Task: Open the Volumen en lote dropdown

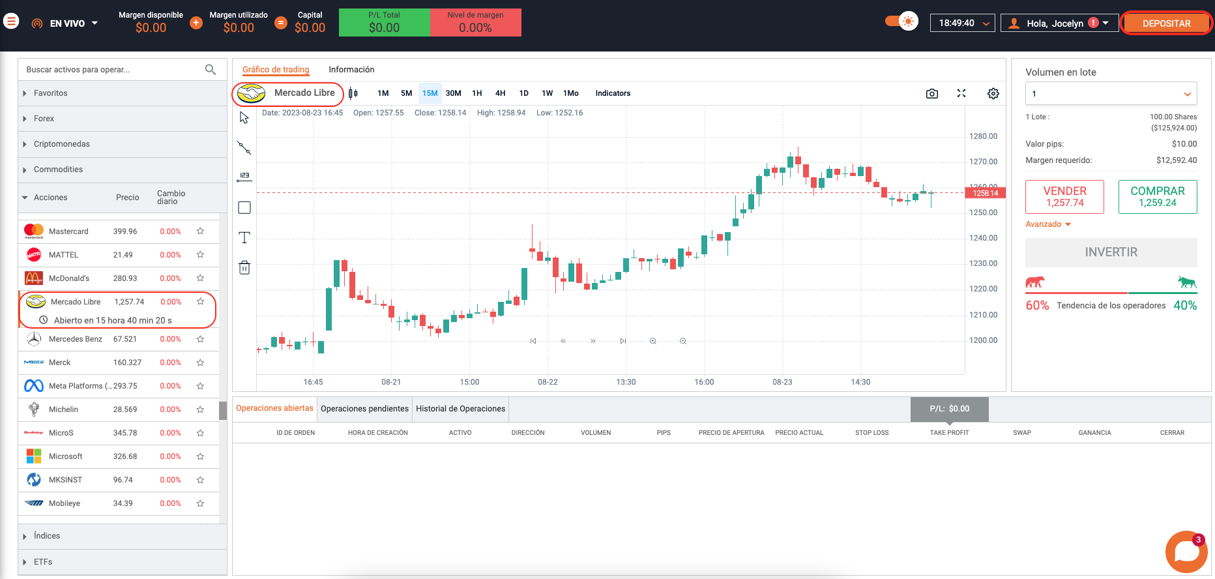Action: (1111, 93)
